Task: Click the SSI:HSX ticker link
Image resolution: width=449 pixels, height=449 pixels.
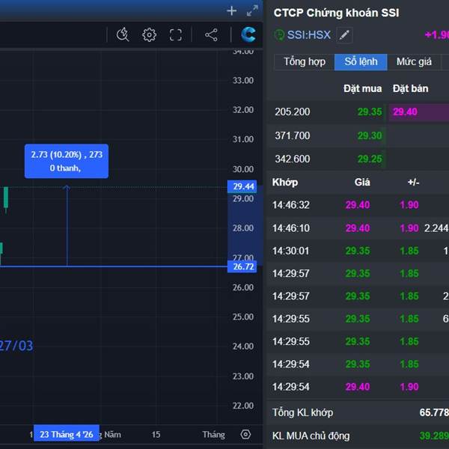Action: pyautogui.click(x=308, y=35)
